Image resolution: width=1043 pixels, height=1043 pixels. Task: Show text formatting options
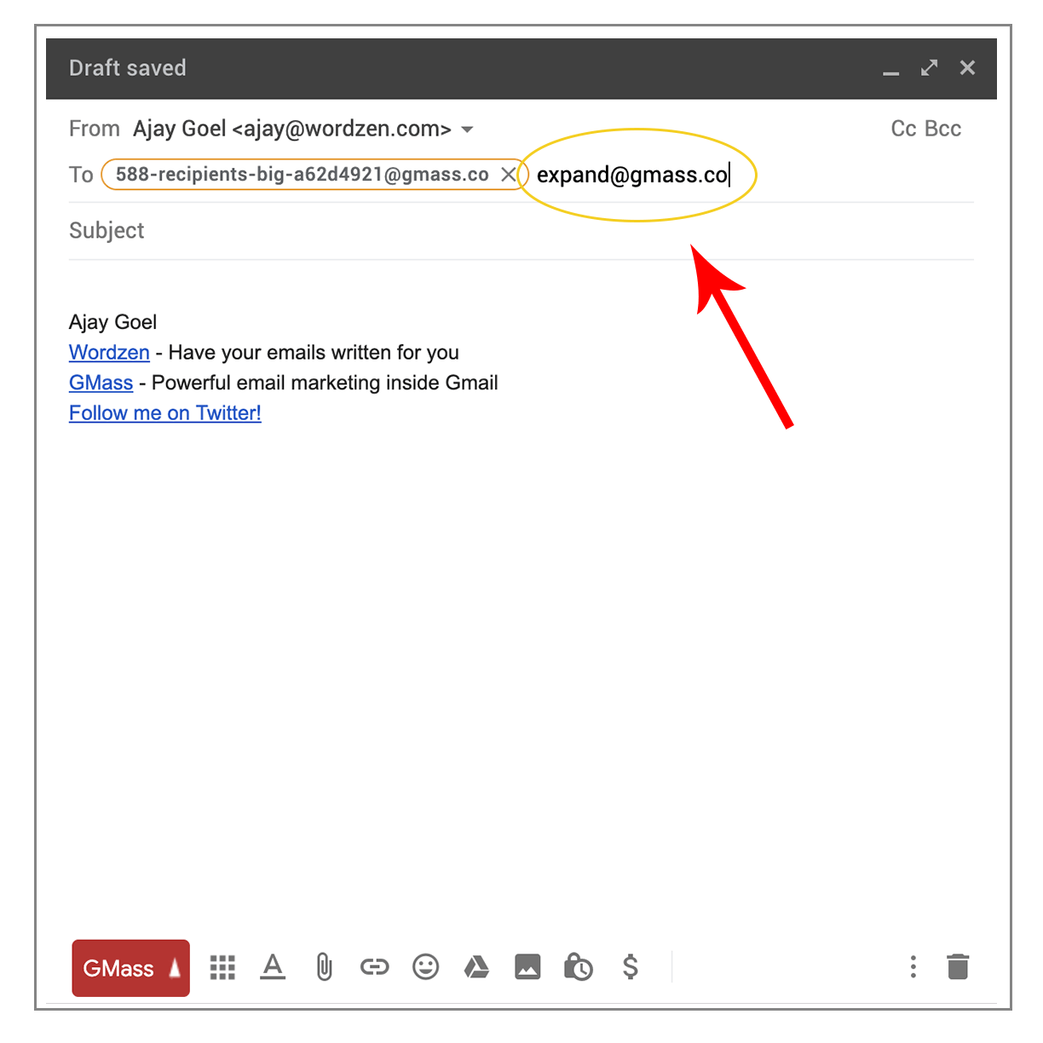273,967
